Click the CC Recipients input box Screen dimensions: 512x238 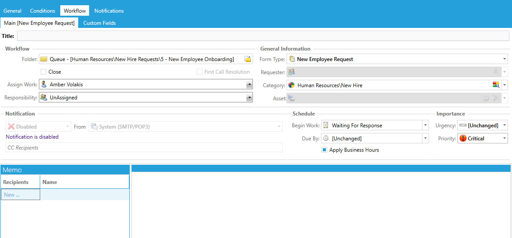point(144,148)
